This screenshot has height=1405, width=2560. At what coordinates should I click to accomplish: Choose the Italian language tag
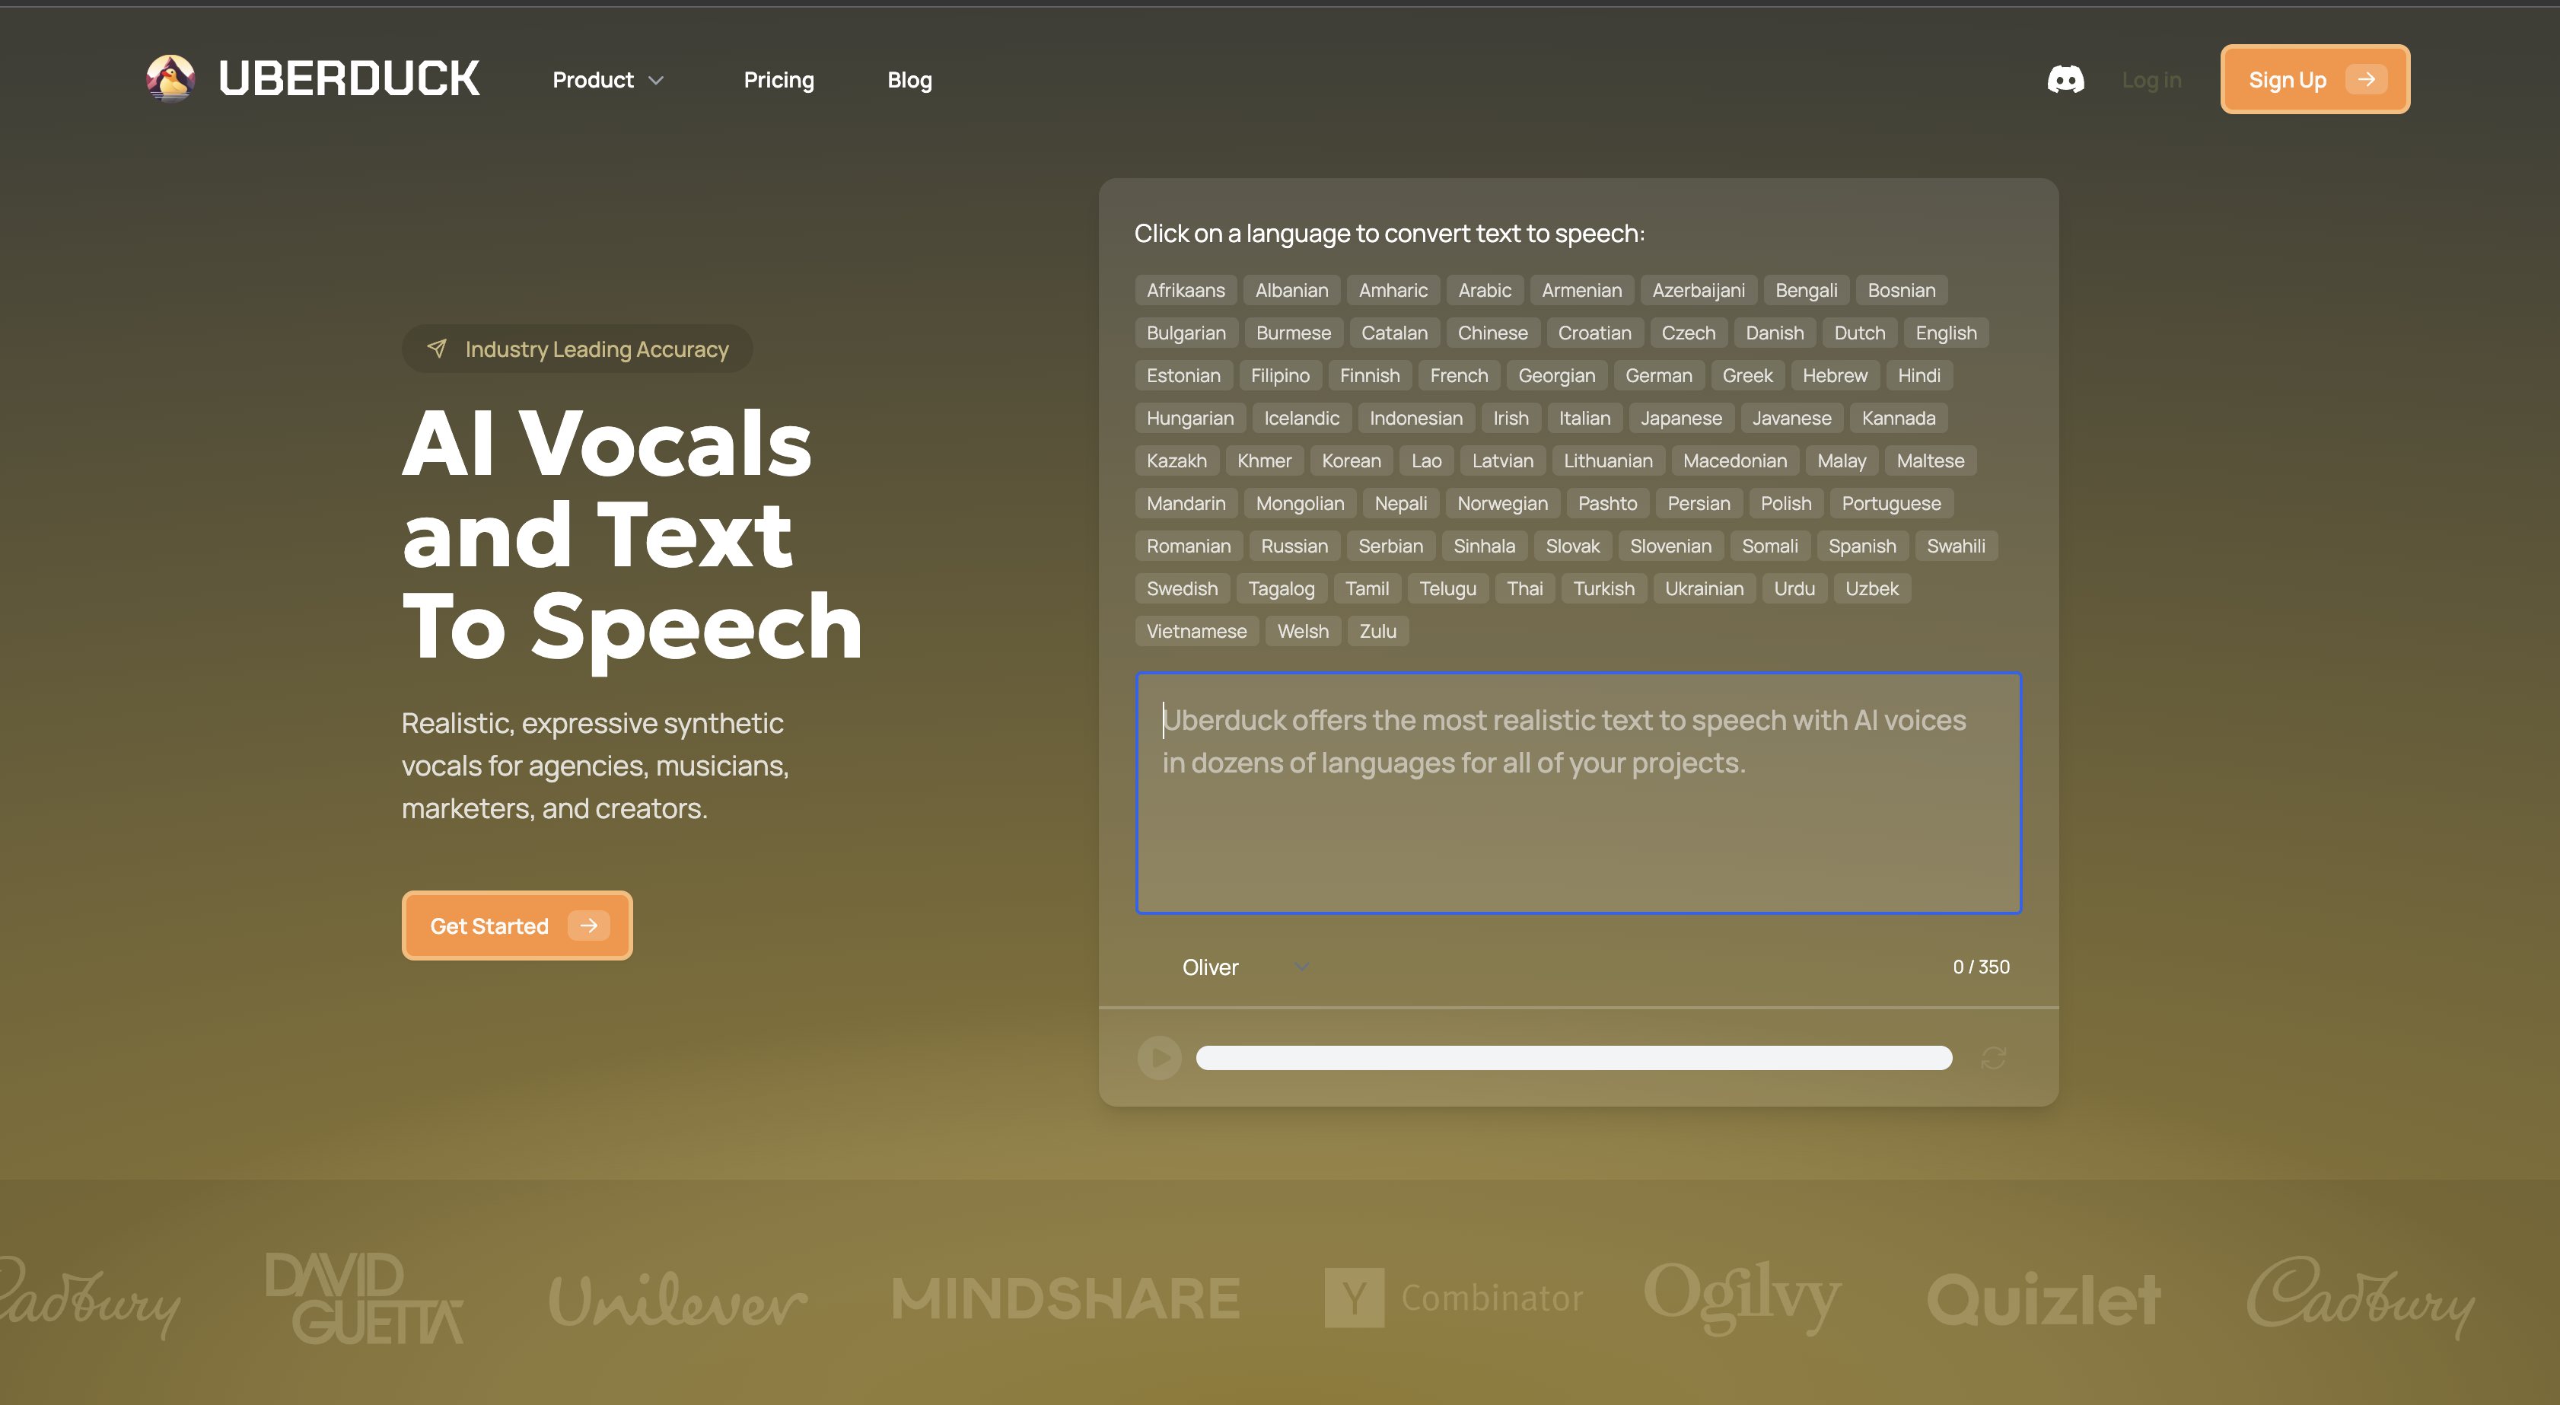tap(1584, 419)
